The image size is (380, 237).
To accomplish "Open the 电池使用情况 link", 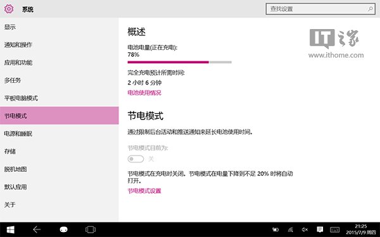I will coord(144,93).
